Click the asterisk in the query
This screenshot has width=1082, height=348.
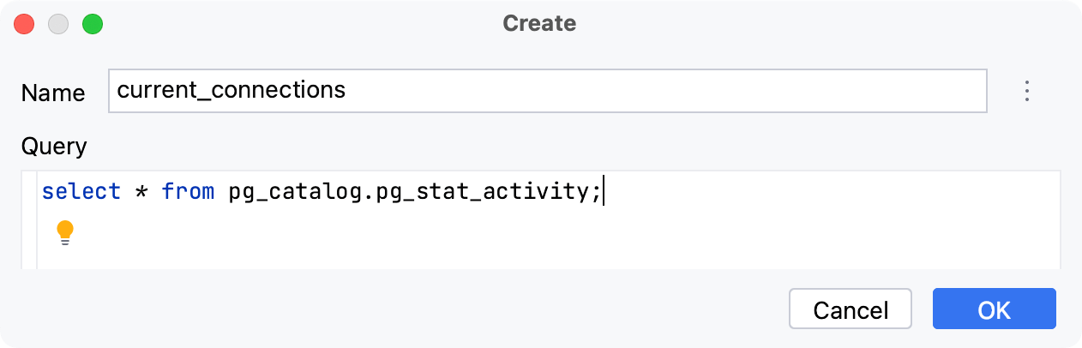(x=141, y=192)
